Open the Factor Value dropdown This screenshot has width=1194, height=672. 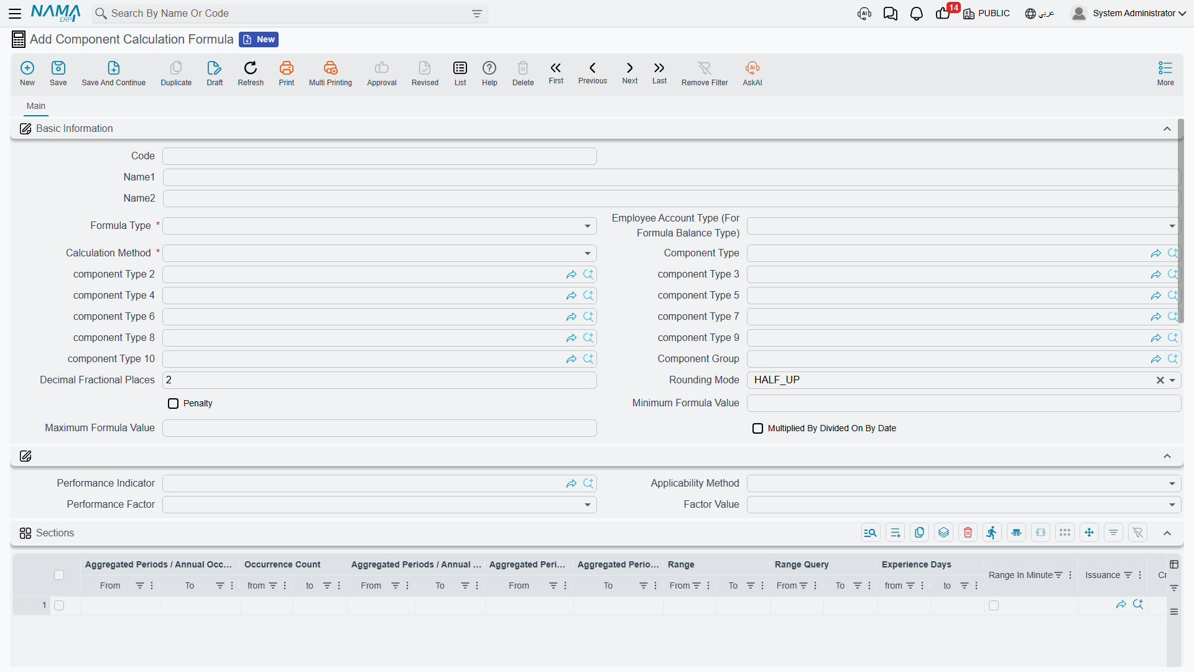point(1172,505)
